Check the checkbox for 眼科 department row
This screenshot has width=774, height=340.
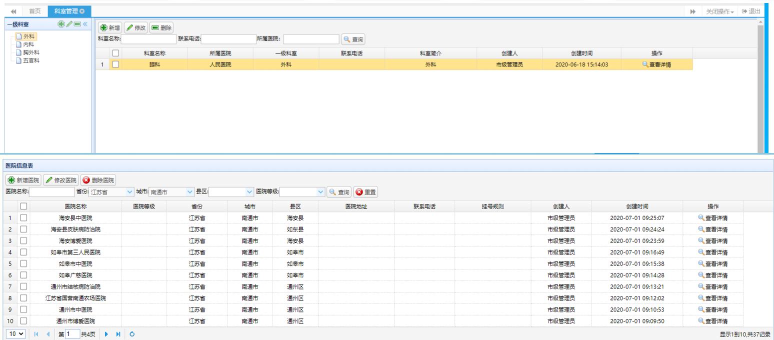(x=115, y=64)
